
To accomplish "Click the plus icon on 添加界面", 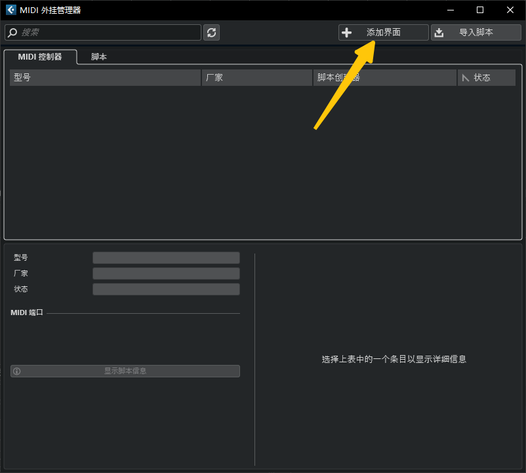I will 346,33.
